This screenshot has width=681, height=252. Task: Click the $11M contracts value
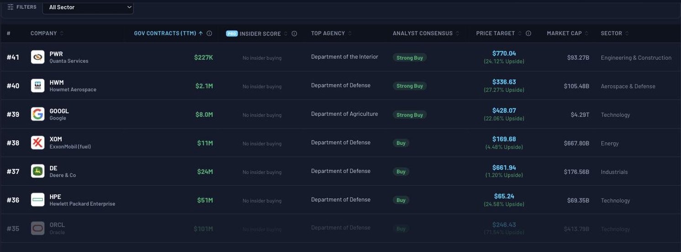(205, 143)
